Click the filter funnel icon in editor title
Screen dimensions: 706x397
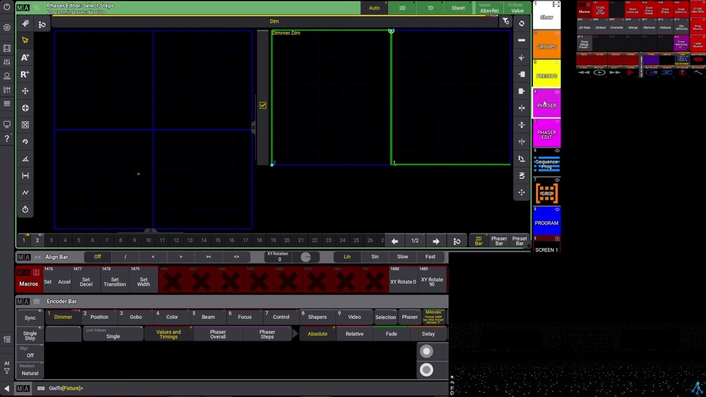pyautogui.click(x=506, y=22)
